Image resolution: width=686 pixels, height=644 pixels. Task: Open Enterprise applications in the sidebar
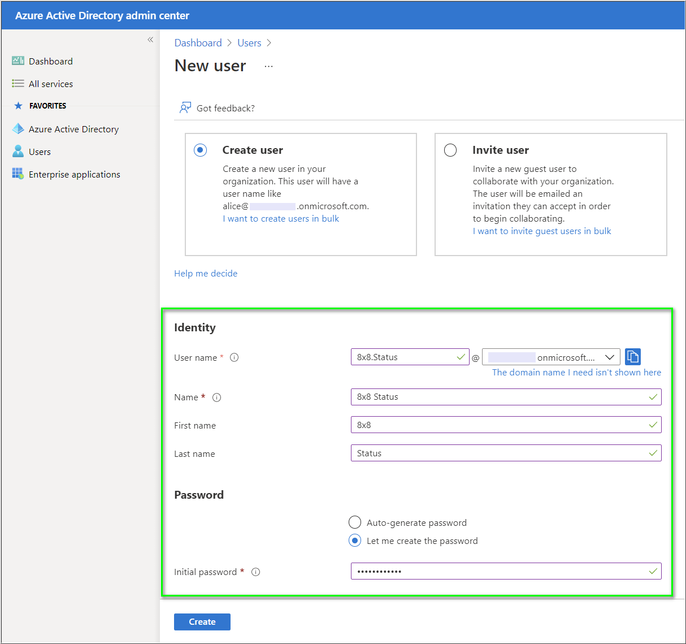[75, 174]
